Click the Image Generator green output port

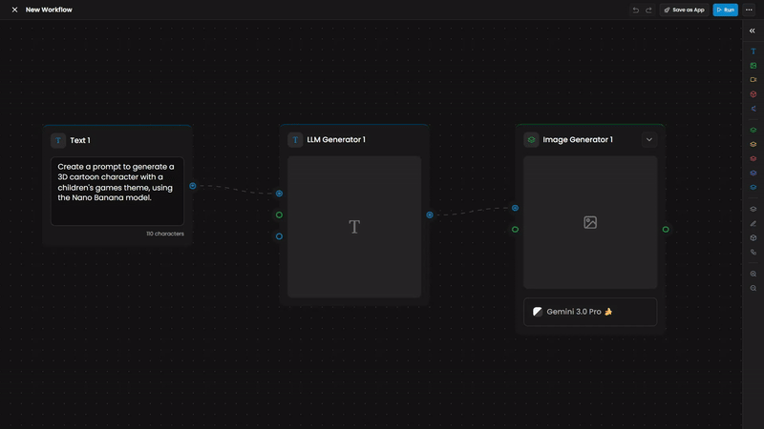(666, 229)
